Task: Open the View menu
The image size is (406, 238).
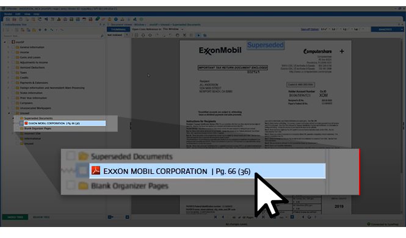Action: tap(27, 14)
